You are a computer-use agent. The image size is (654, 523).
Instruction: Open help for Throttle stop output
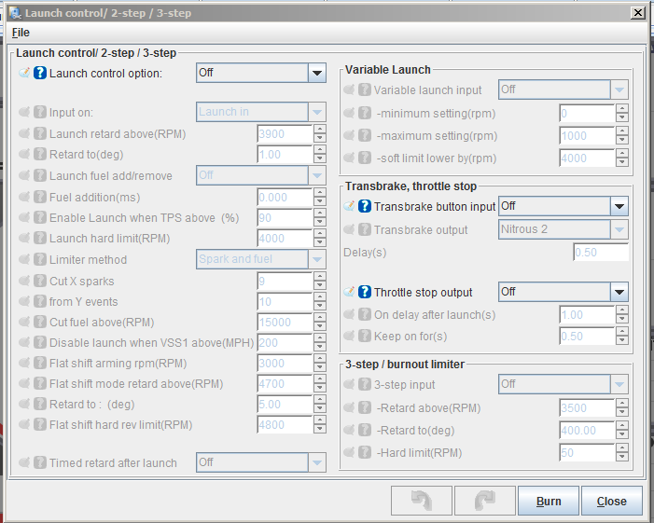[x=365, y=292]
